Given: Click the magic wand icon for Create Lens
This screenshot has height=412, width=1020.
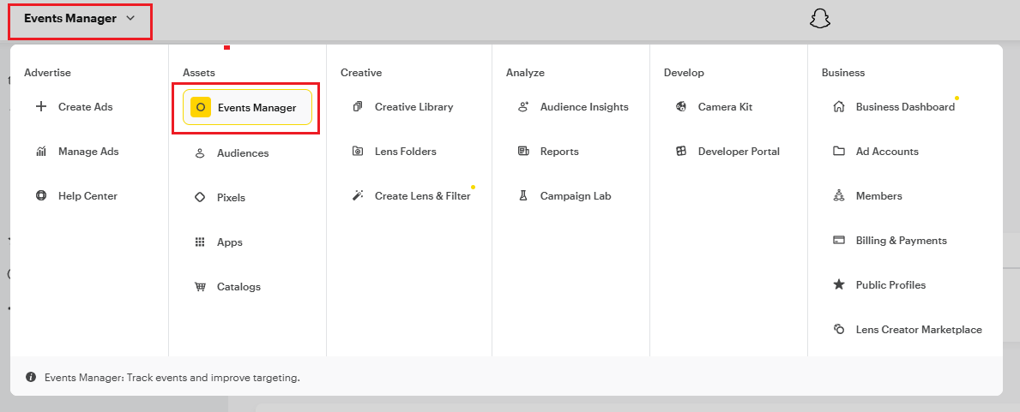Looking at the screenshot, I should coord(357,195).
